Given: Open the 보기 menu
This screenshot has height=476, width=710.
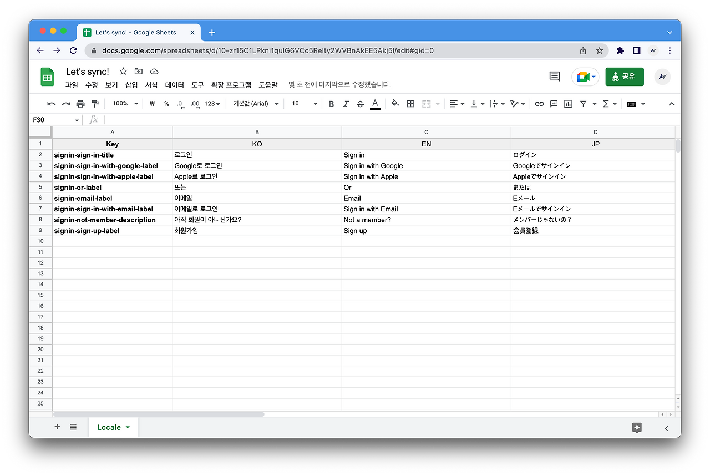Looking at the screenshot, I should tap(111, 85).
